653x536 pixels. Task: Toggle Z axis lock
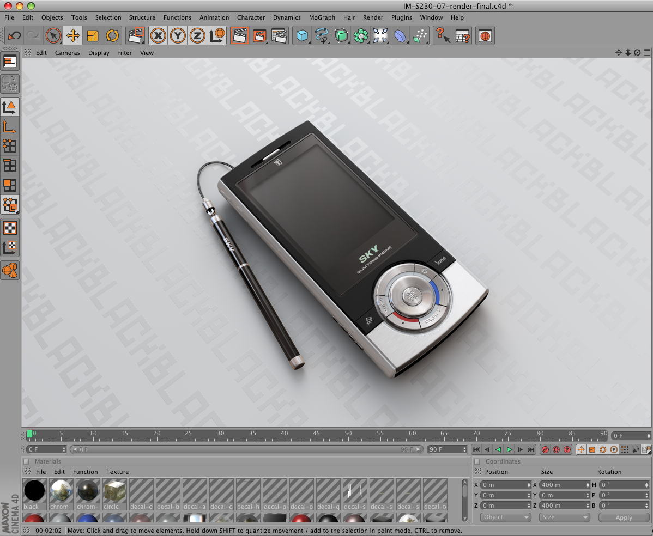pos(197,36)
